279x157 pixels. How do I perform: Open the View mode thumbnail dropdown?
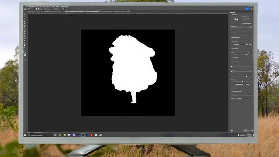coord(236,20)
